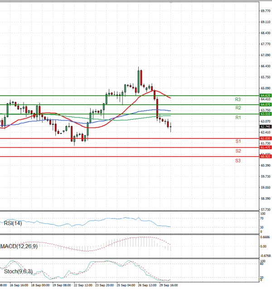Click the red 61.470 price tag
The image size is (272, 289).
coord(266,147)
